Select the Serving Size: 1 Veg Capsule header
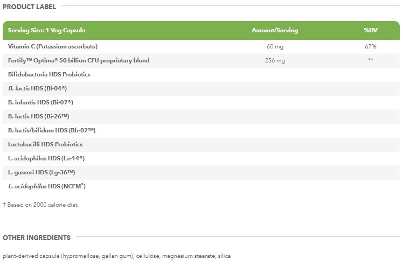The width and height of the screenshot is (403, 268). [x=46, y=31]
